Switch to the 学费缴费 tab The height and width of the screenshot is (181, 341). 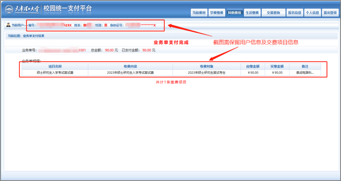coord(216,13)
